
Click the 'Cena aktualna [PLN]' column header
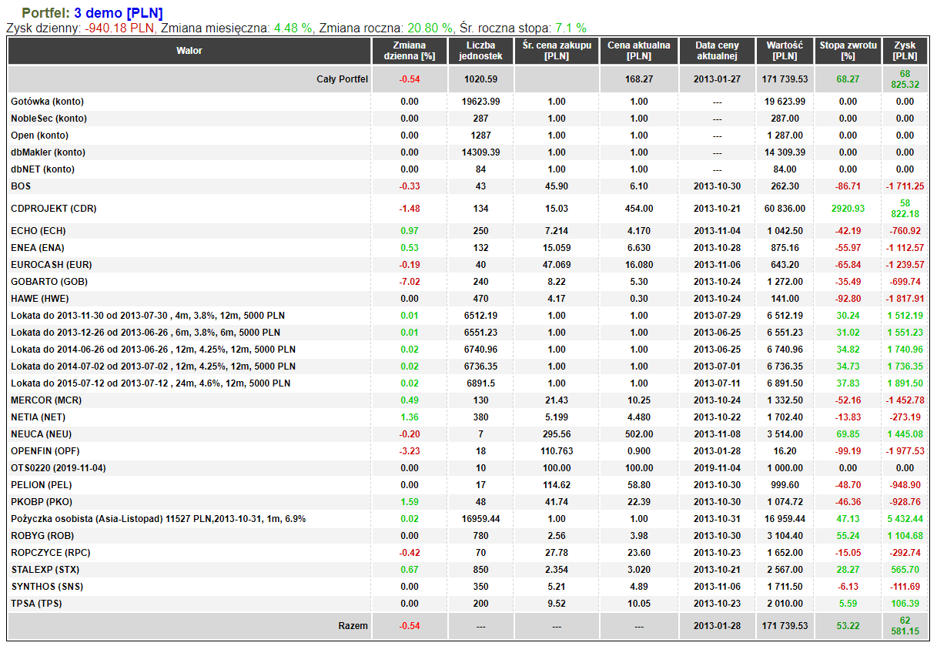(639, 51)
